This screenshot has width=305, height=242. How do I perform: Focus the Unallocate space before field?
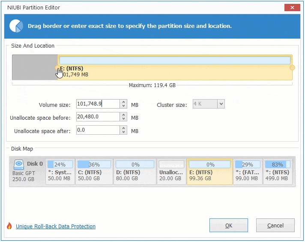(97, 117)
